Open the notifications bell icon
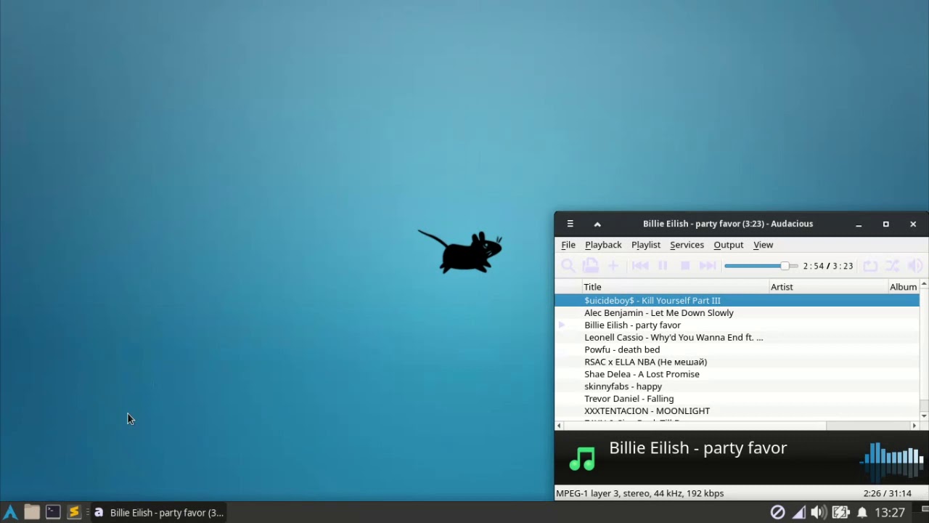This screenshot has height=523, width=929. pyautogui.click(x=862, y=513)
